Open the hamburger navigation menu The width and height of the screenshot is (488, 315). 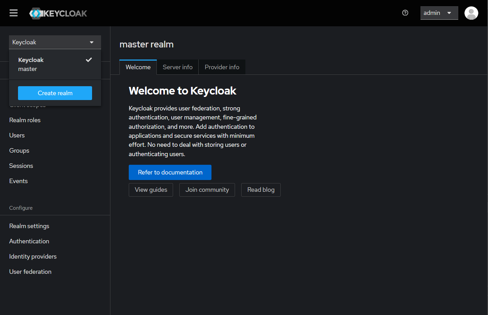click(13, 13)
